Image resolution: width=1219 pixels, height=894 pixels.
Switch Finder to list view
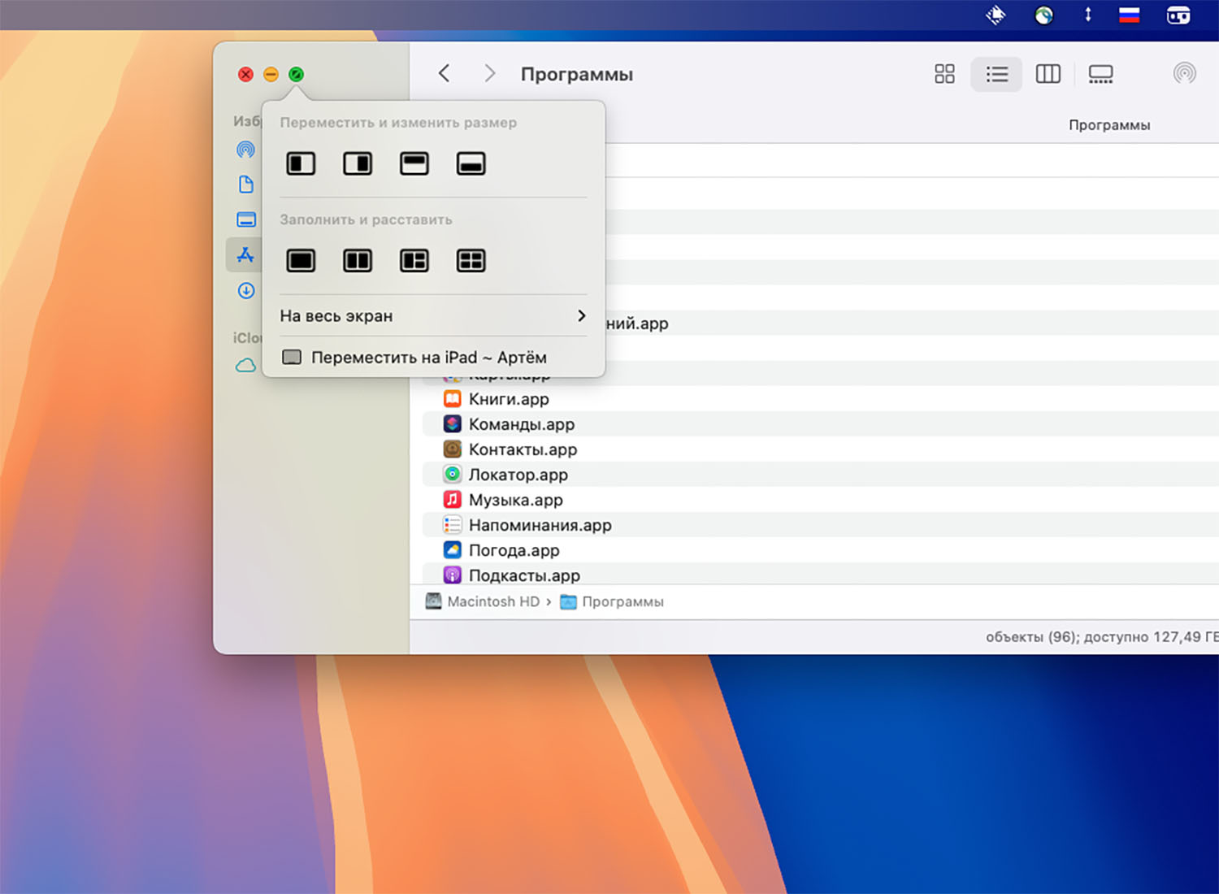(996, 75)
